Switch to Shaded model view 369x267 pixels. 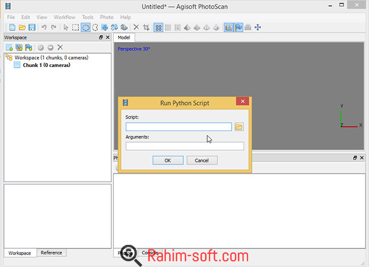click(x=187, y=27)
